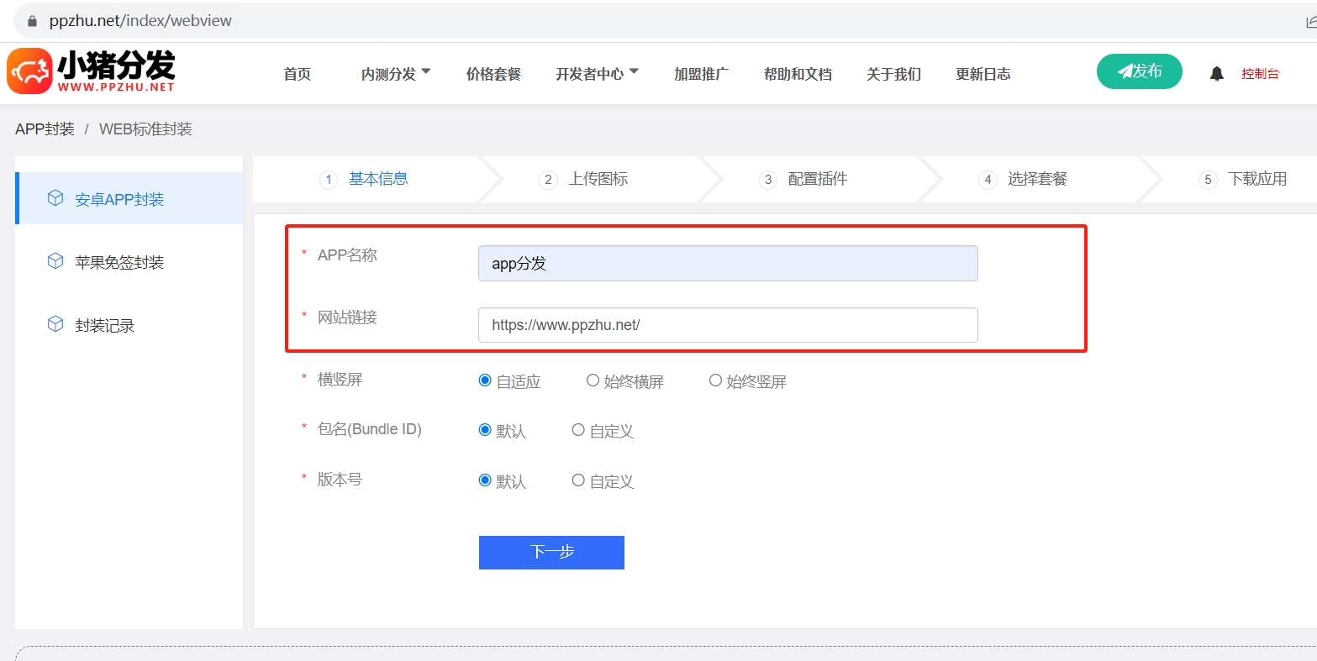Choose 自定义 for 版本号
Screen dimensions: 1317x661
click(x=578, y=480)
